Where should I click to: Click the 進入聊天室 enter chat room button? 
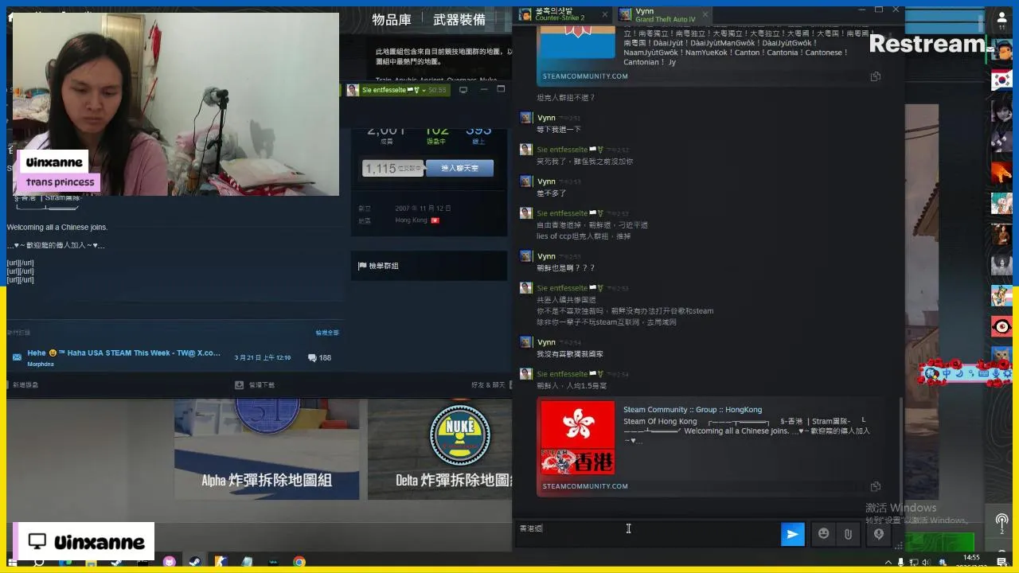tap(459, 168)
